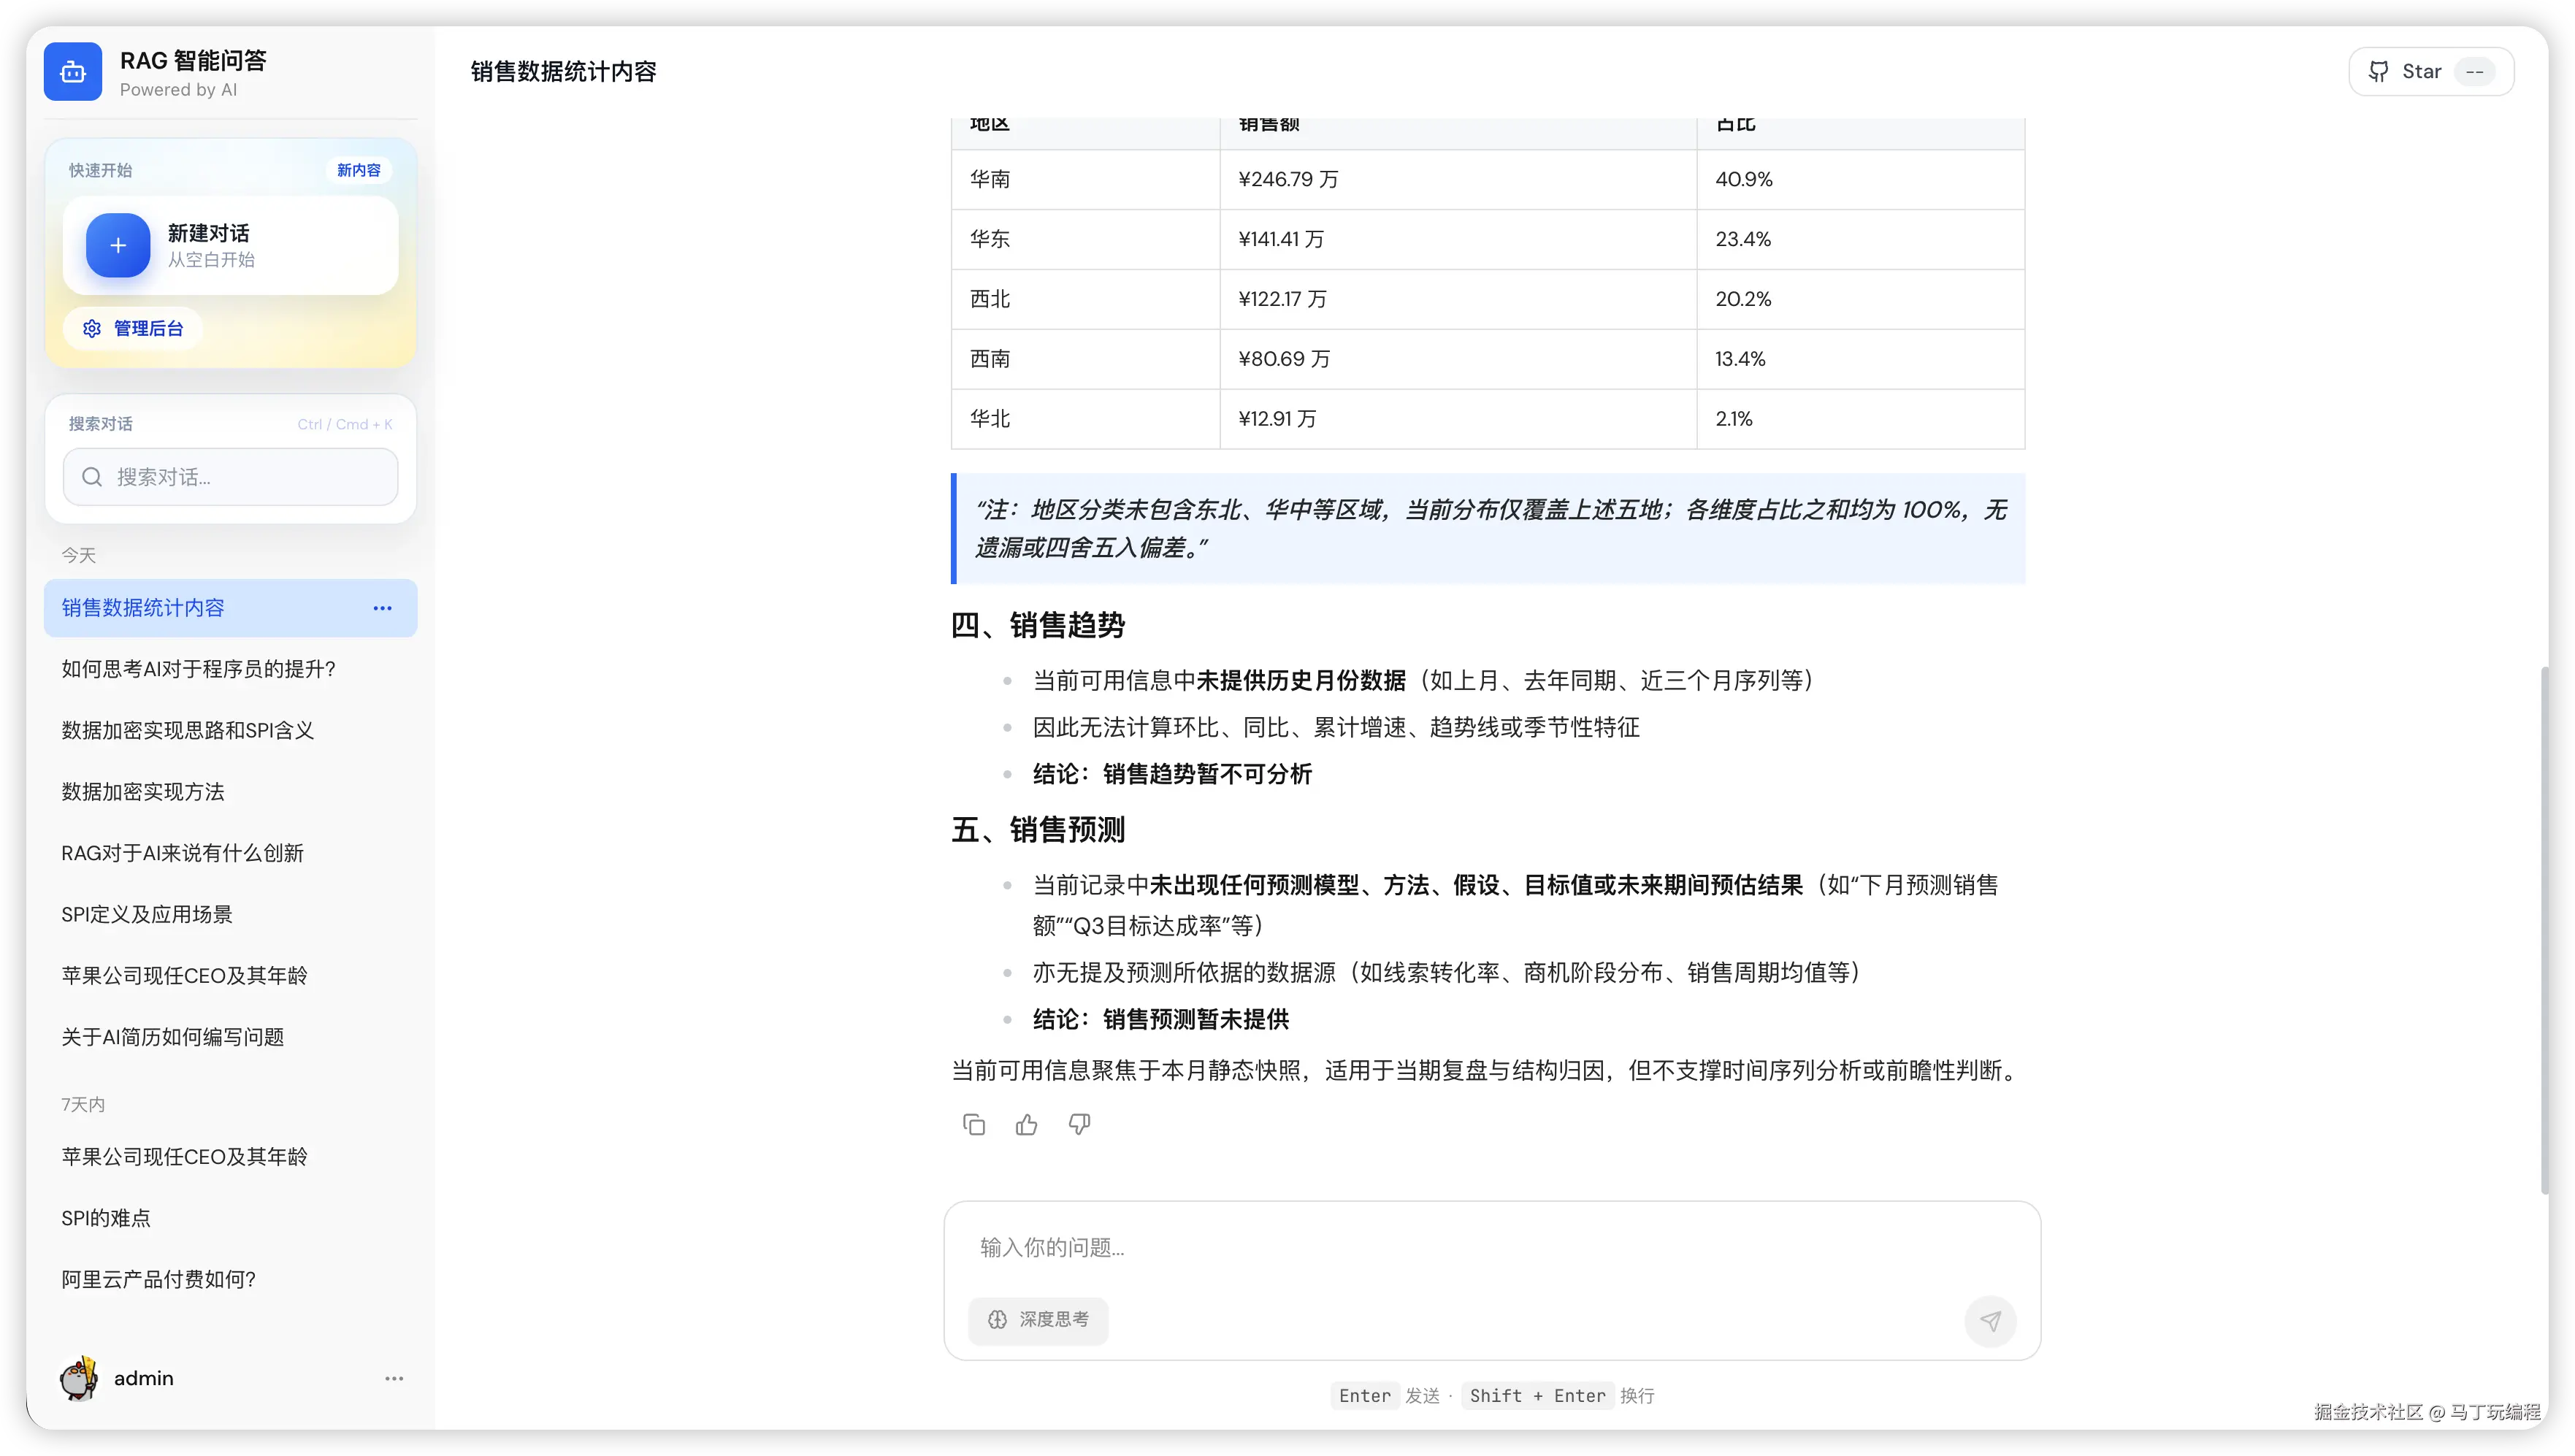
Task: Click the admin user avatar
Action: pos(79,1378)
